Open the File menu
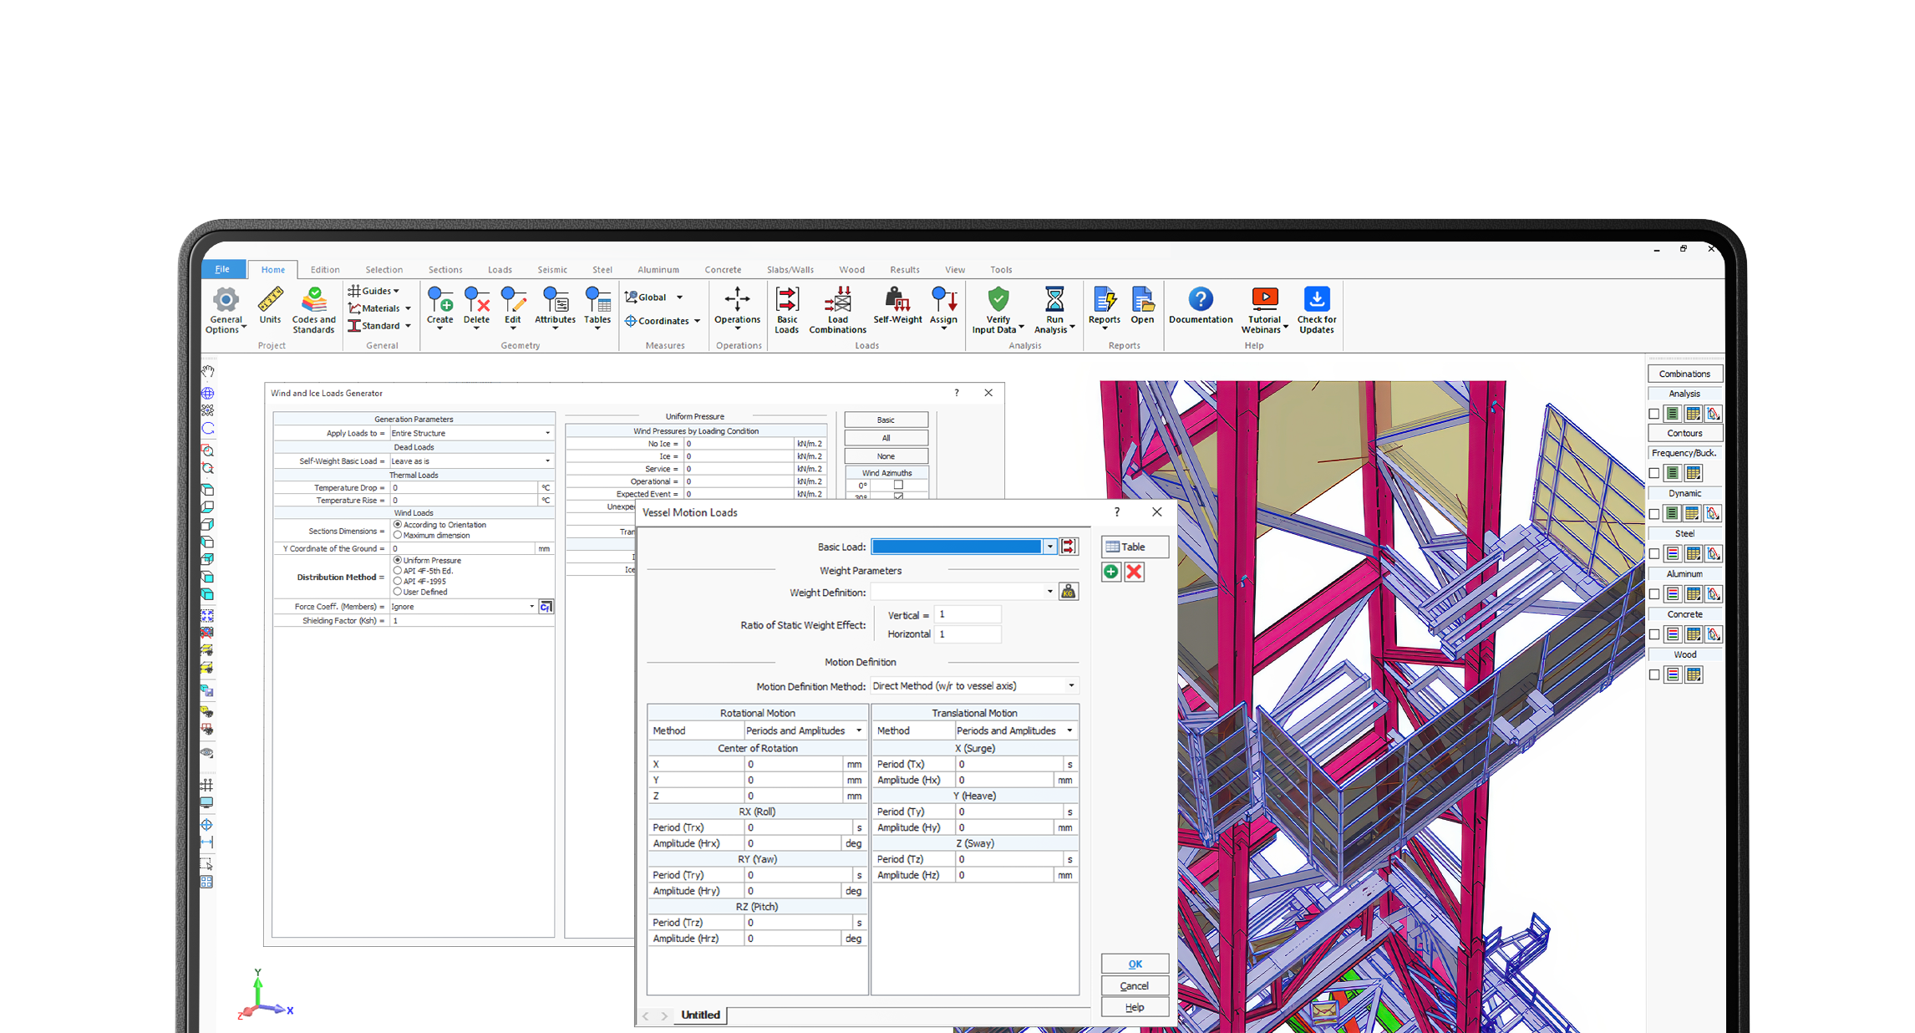This screenshot has width=1915, height=1033. [x=222, y=269]
